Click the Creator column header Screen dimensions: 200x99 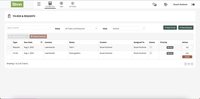point(103,42)
